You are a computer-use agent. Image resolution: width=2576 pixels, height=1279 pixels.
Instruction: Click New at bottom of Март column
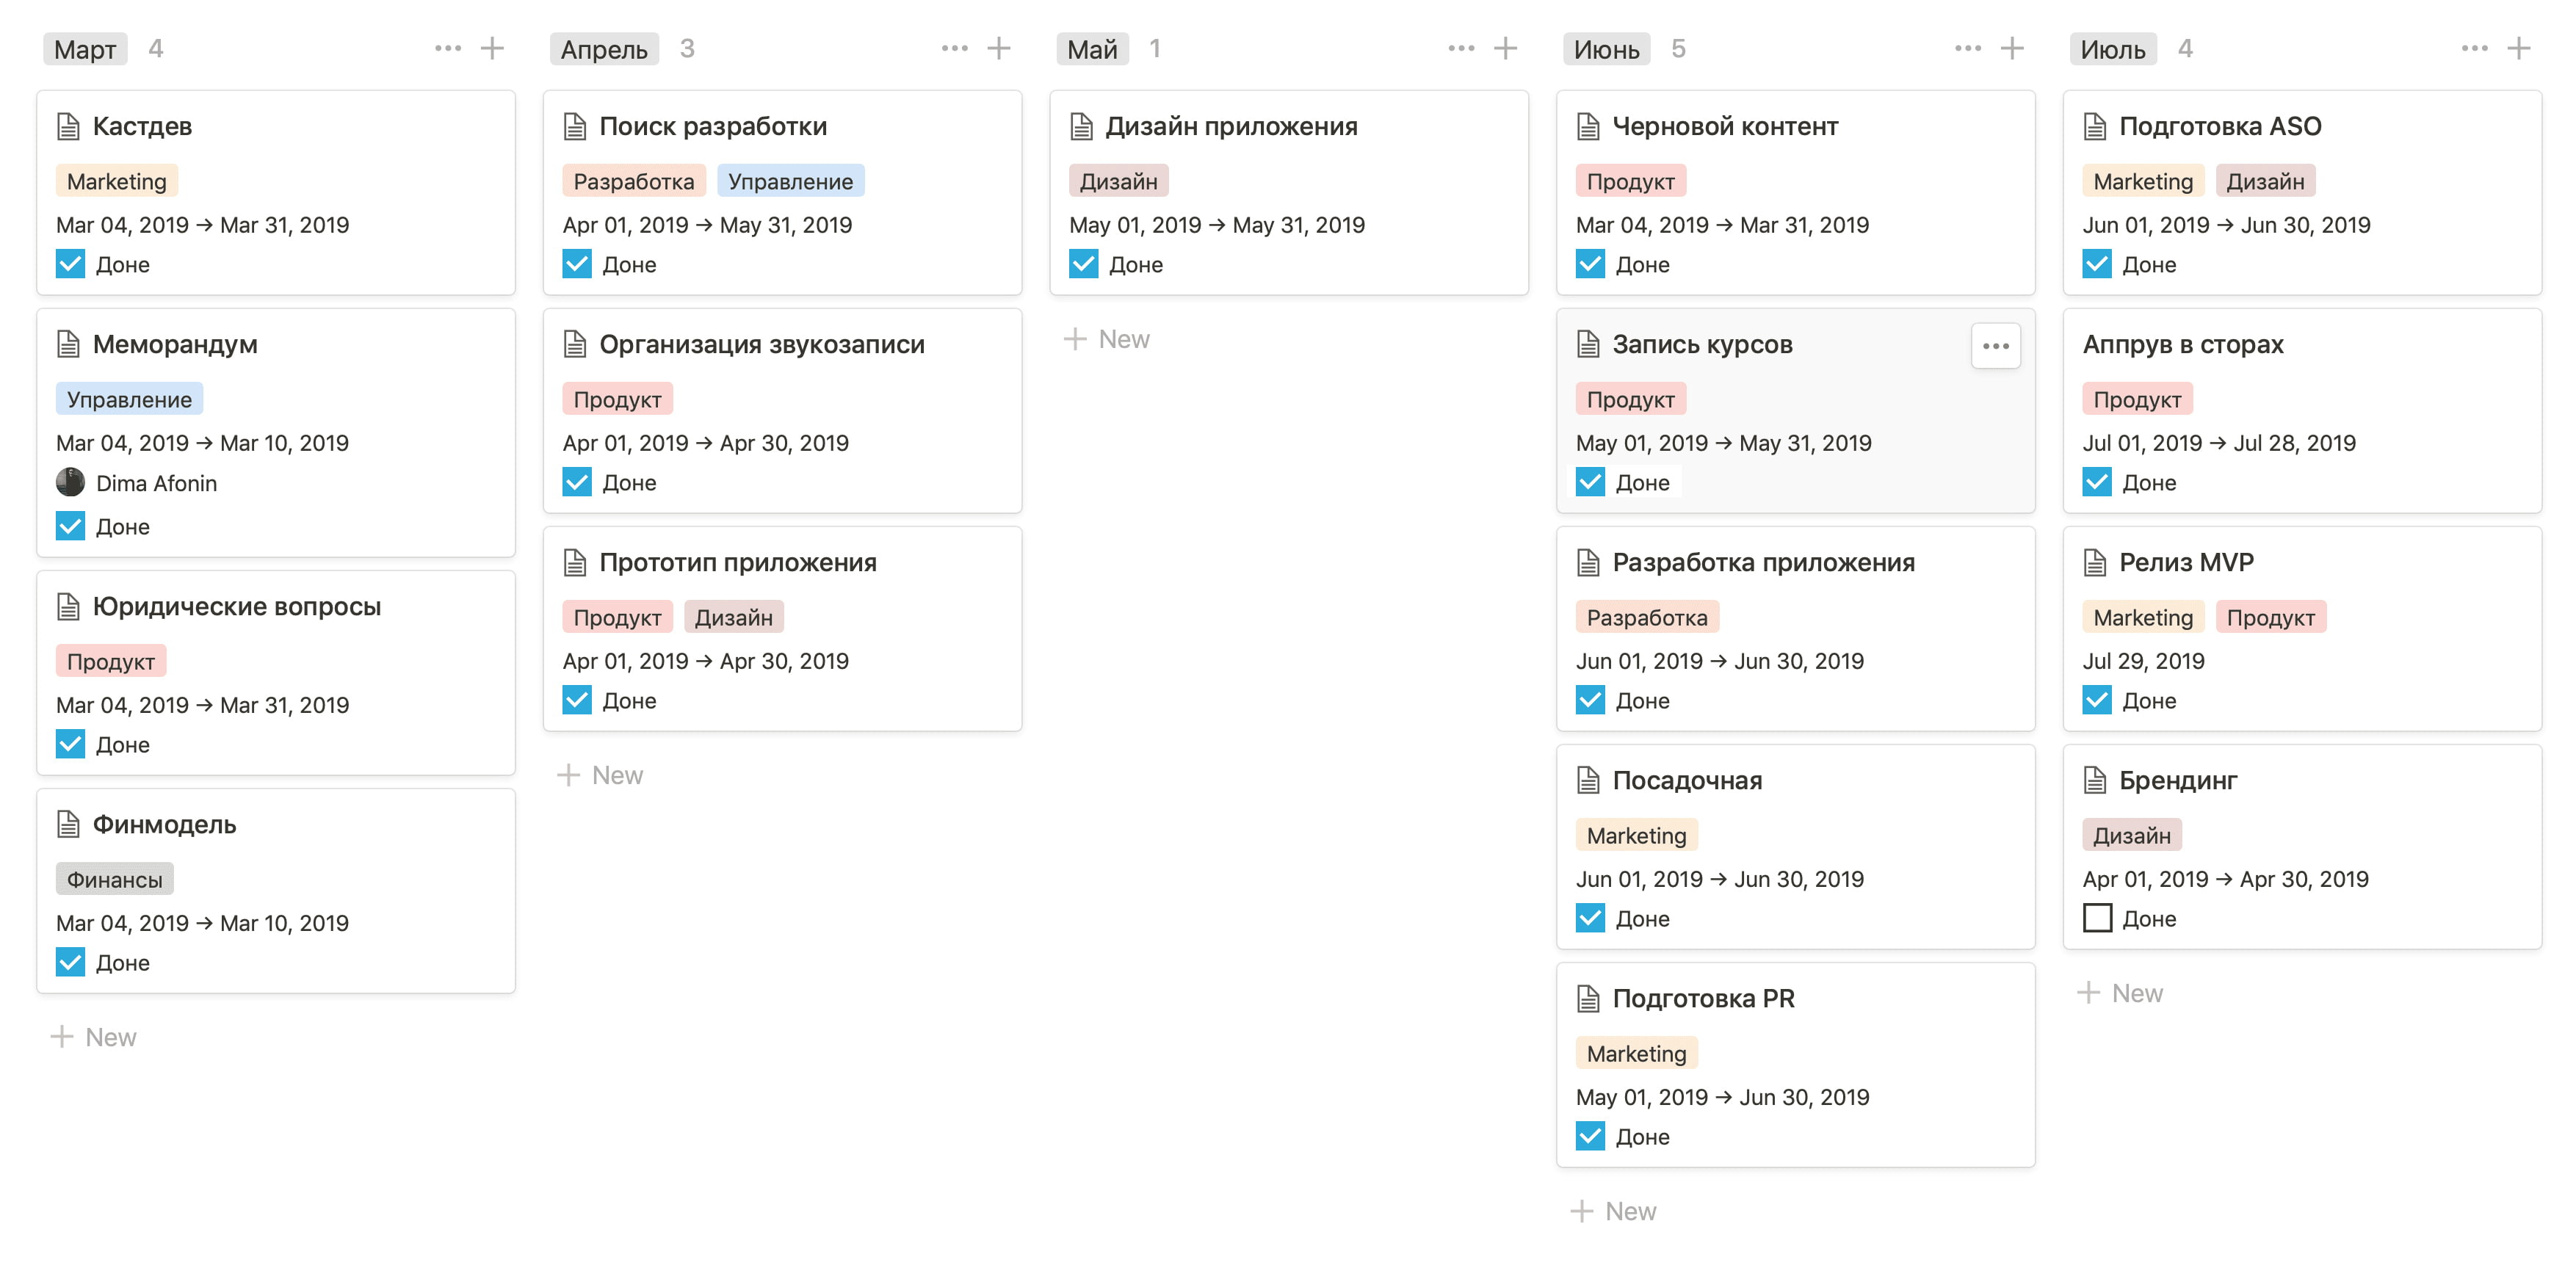pyautogui.click(x=94, y=1036)
